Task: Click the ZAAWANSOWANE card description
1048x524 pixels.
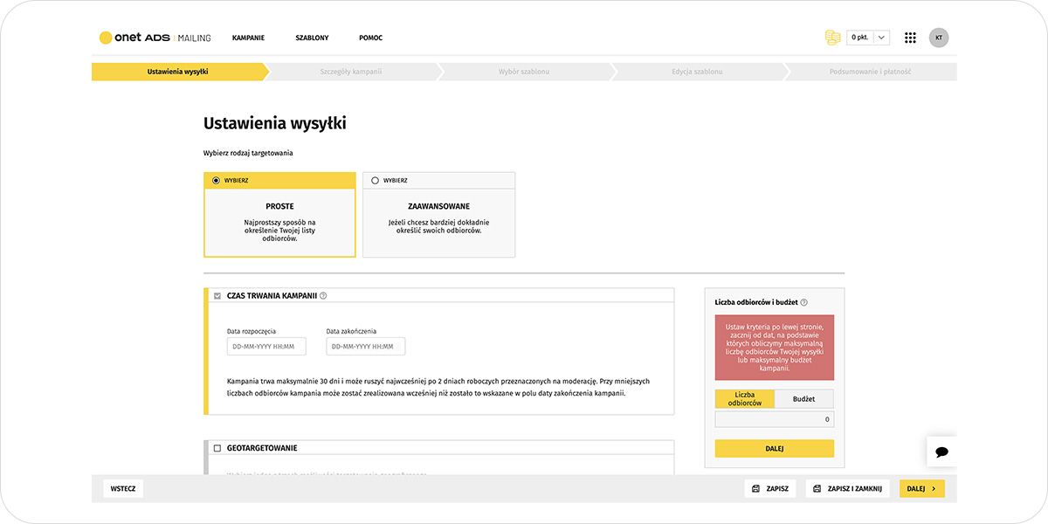Action: [438, 227]
